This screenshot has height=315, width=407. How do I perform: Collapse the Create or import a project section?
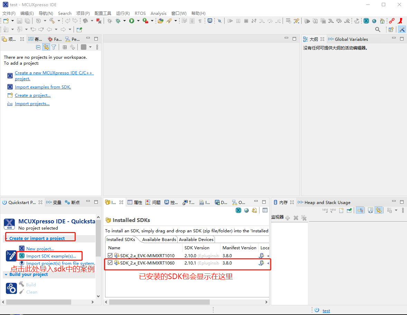6,238
